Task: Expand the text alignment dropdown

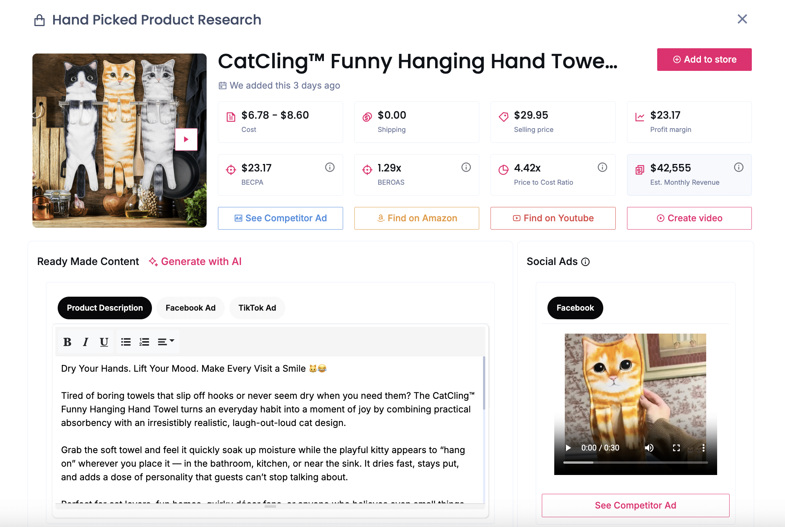Action: coord(166,342)
